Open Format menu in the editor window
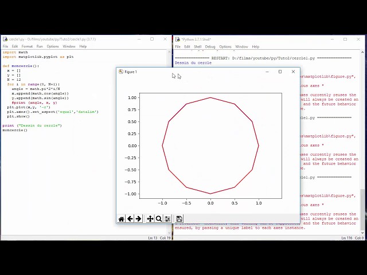The image size is (367, 275). click(27, 46)
